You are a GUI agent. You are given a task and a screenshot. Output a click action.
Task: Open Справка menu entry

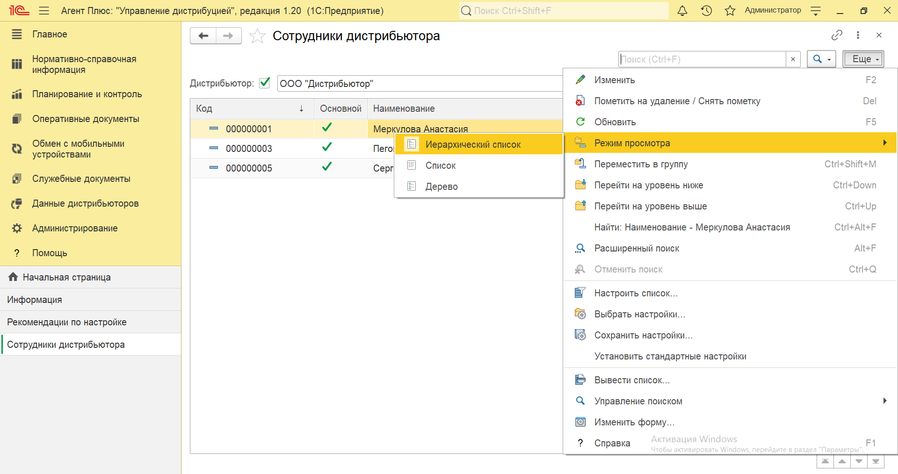pyautogui.click(x=730, y=443)
